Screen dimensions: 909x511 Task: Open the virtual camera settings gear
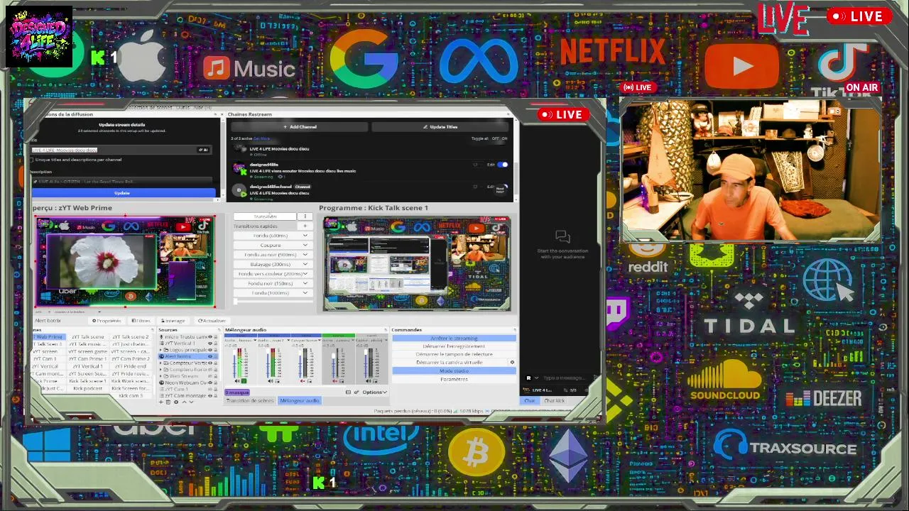pyautogui.click(x=512, y=363)
